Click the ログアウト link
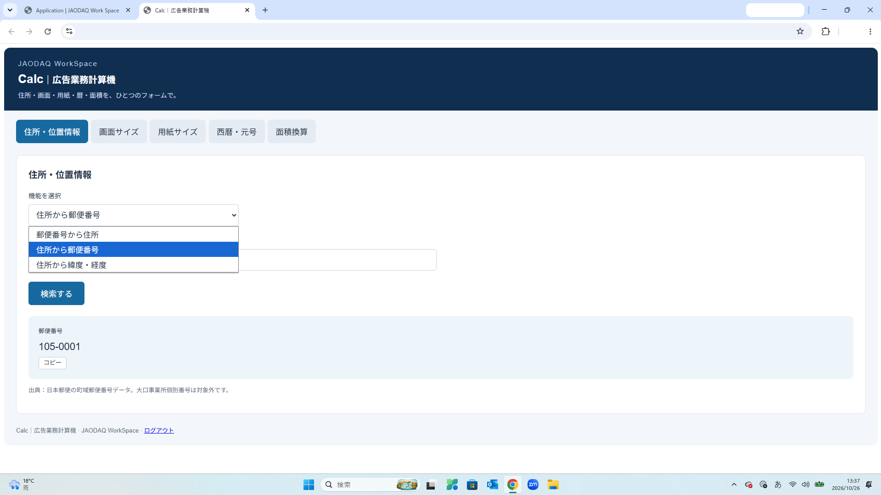This screenshot has height=495, width=881. click(159, 430)
